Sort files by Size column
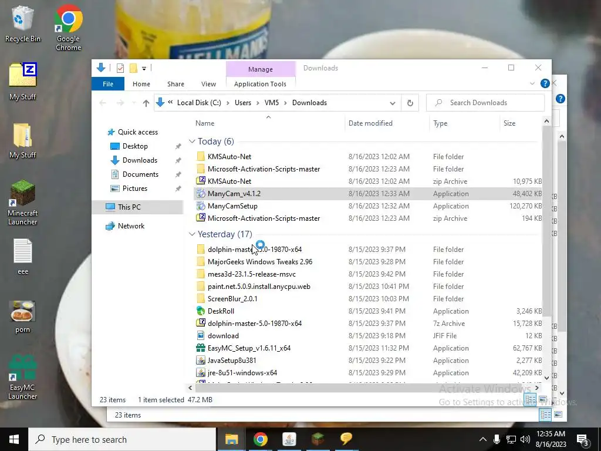 pos(521,123)
